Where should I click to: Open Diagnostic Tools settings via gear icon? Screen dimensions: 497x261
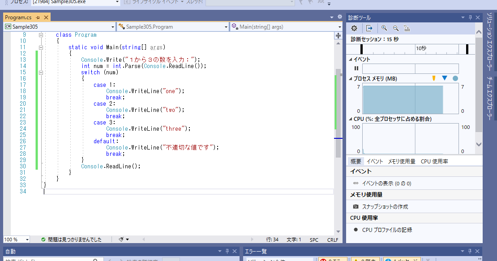354,28
